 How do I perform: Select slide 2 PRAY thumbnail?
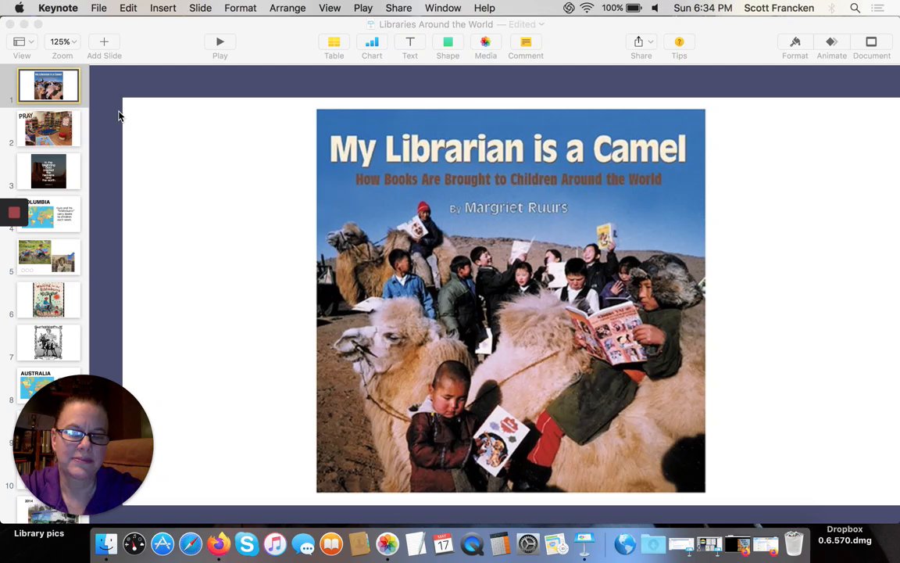pos(48,128)
